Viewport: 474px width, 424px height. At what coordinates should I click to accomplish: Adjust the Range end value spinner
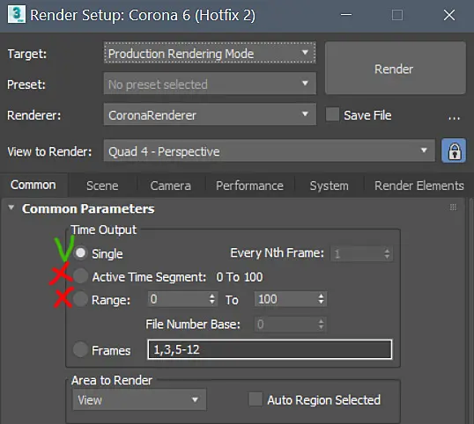pos(321,299)
